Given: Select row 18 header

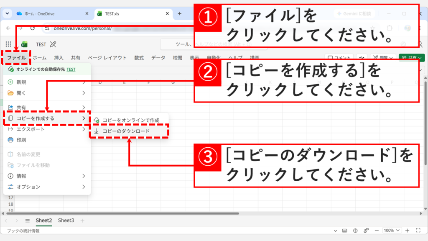Looking at the screenshot, I should (10, 204).
